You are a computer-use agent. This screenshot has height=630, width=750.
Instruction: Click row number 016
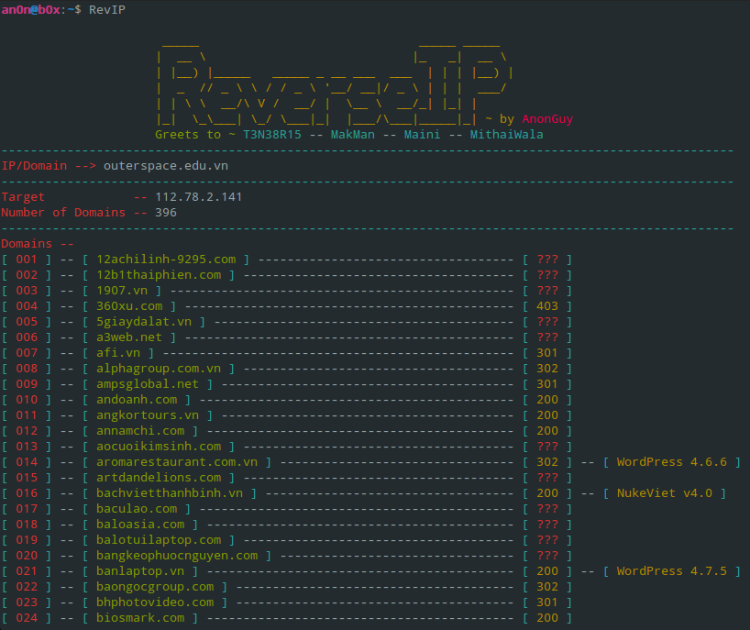[x=27, y=493]
